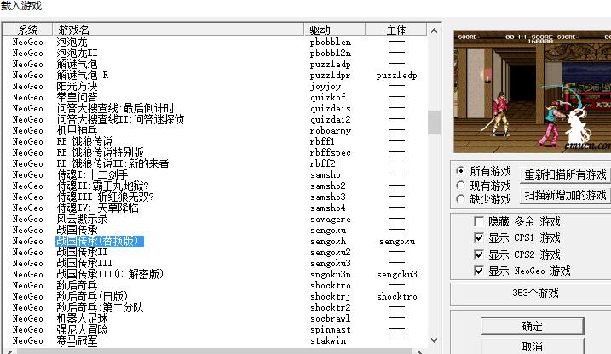The width and height of the screenshot is (611, 354).
Task: Confirm with the 确定 button
Action: pos(532,326)
